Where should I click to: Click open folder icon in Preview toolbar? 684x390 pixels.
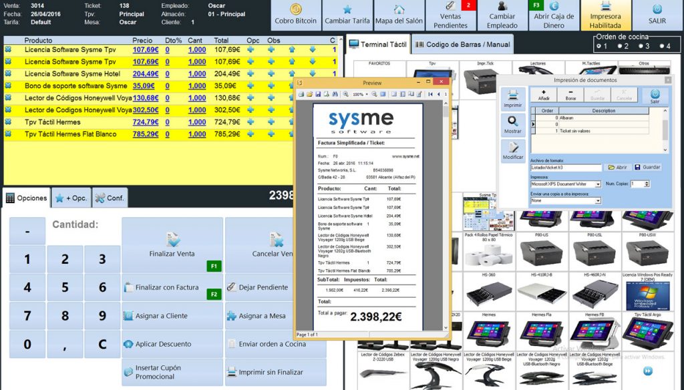[x=309, y=94]
